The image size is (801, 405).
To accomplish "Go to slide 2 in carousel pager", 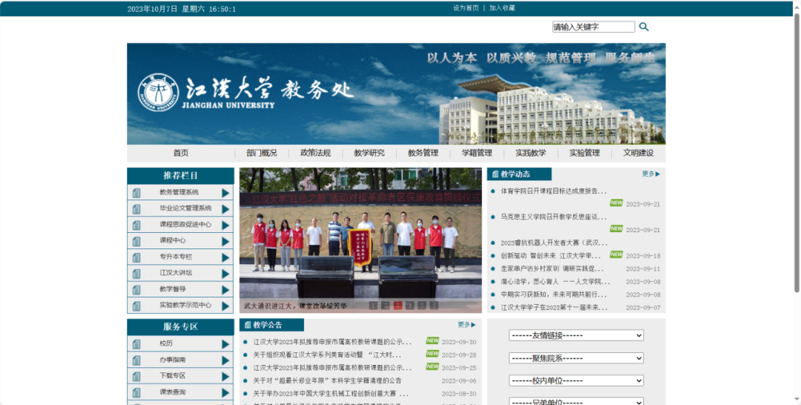I will point(386,306).
